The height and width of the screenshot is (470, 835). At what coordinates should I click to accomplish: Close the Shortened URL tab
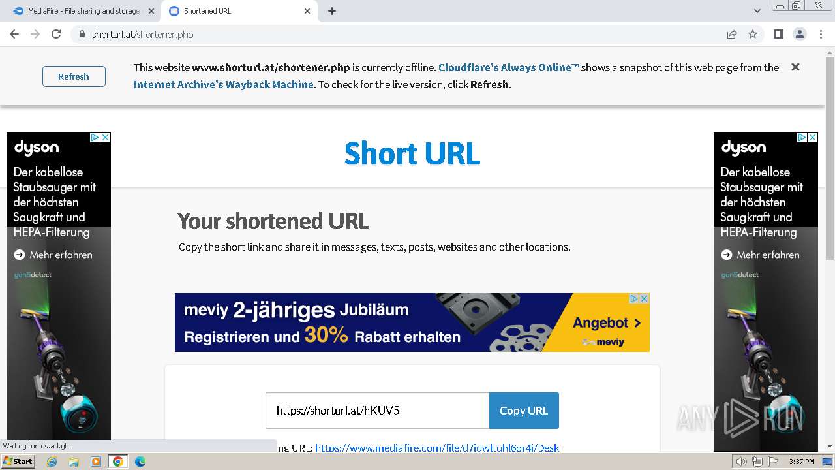pos(307,11)
